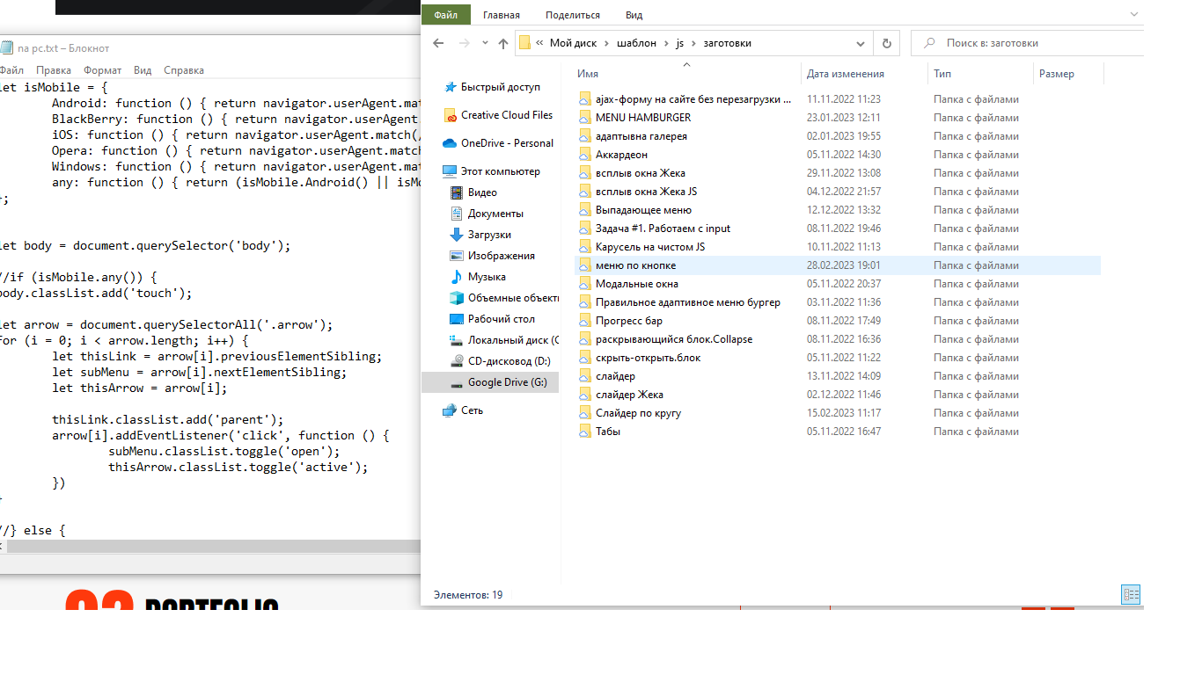Open OneDrive - Personal cloud icon

click(450, 143)
